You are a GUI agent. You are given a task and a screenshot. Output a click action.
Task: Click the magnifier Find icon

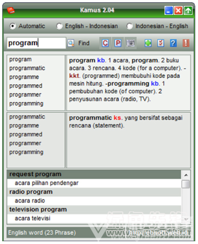[x=71, y=43]
